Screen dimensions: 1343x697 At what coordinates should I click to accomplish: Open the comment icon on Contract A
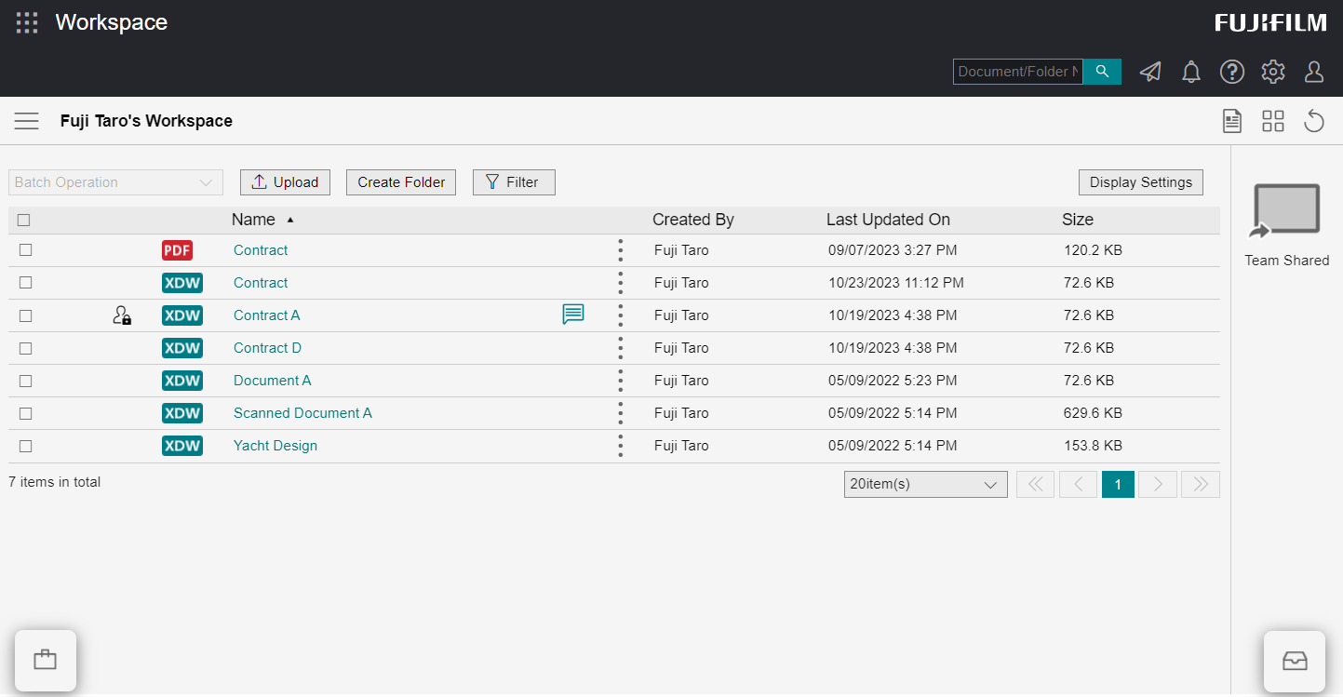tap(573, 315)
